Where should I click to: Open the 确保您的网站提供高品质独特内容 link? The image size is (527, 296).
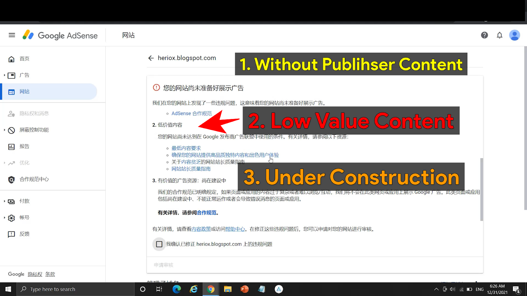225,155
